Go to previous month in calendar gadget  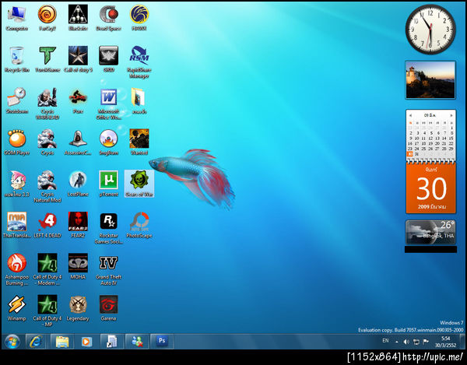(x=410, y=115)
